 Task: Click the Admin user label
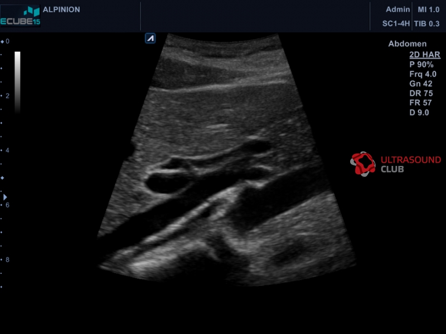point(397,9)
